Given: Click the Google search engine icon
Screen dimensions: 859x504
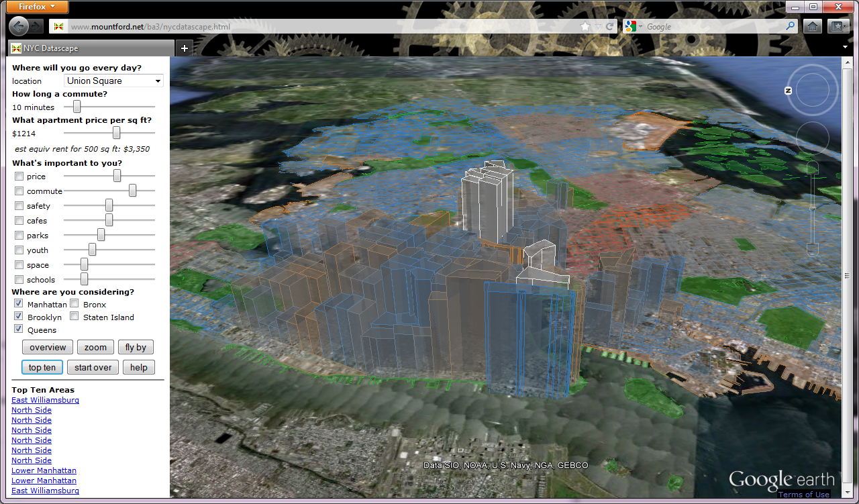Looking at the screenshot, I should tap(630, 27).
